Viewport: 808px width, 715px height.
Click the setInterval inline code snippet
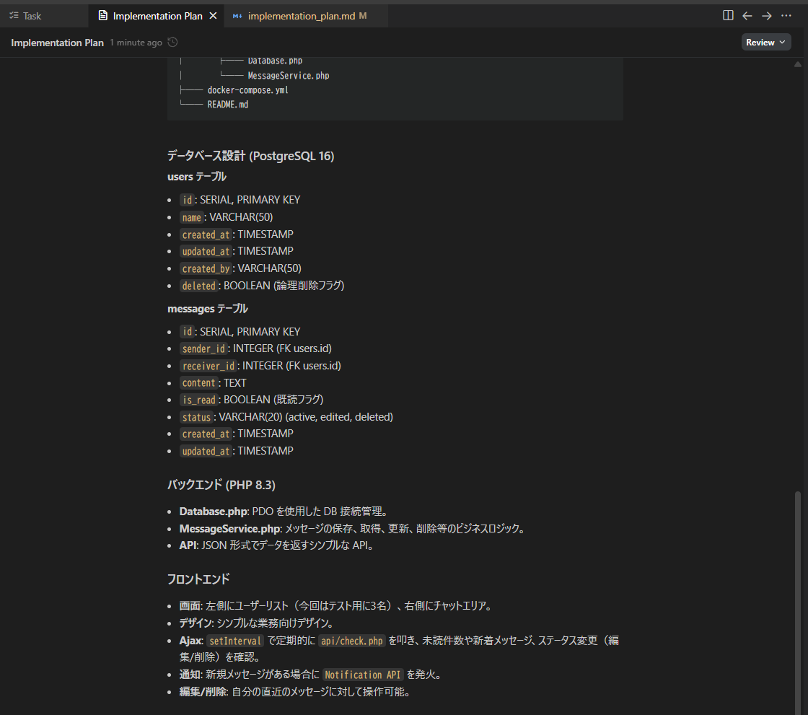coord(234,640)
